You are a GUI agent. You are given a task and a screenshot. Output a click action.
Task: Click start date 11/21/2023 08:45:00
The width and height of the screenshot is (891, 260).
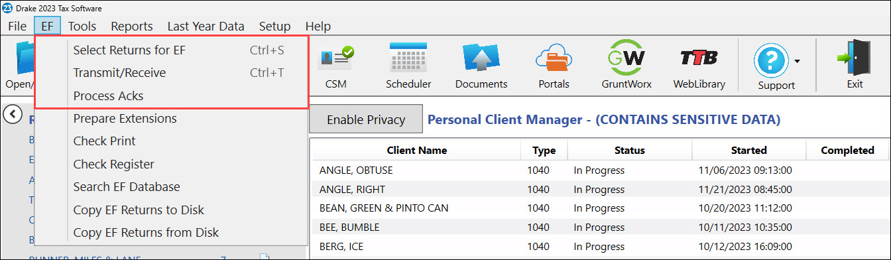745,189
